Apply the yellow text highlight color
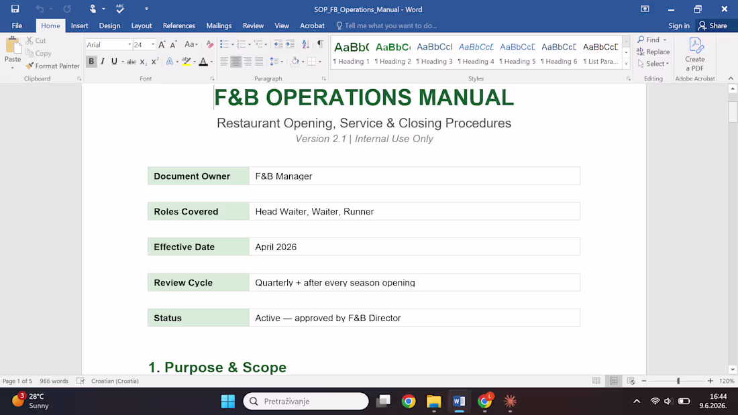This screenshot has width=738, height=415. 187,62
